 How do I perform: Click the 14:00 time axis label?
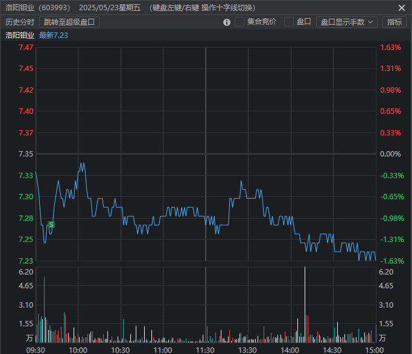[x=290, y=349]
